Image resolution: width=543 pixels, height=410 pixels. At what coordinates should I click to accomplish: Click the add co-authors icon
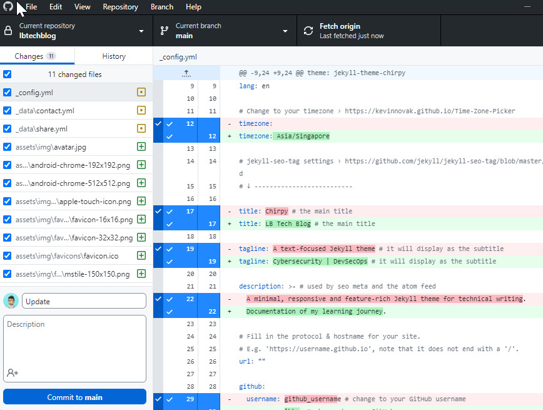(13, 372)
